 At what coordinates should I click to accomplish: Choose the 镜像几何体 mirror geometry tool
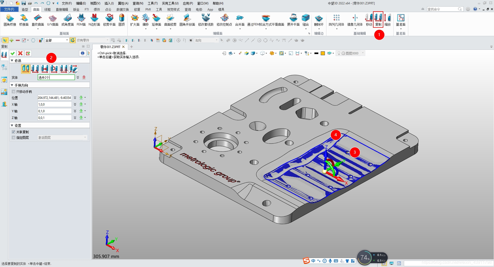click(x=355, y=20)
